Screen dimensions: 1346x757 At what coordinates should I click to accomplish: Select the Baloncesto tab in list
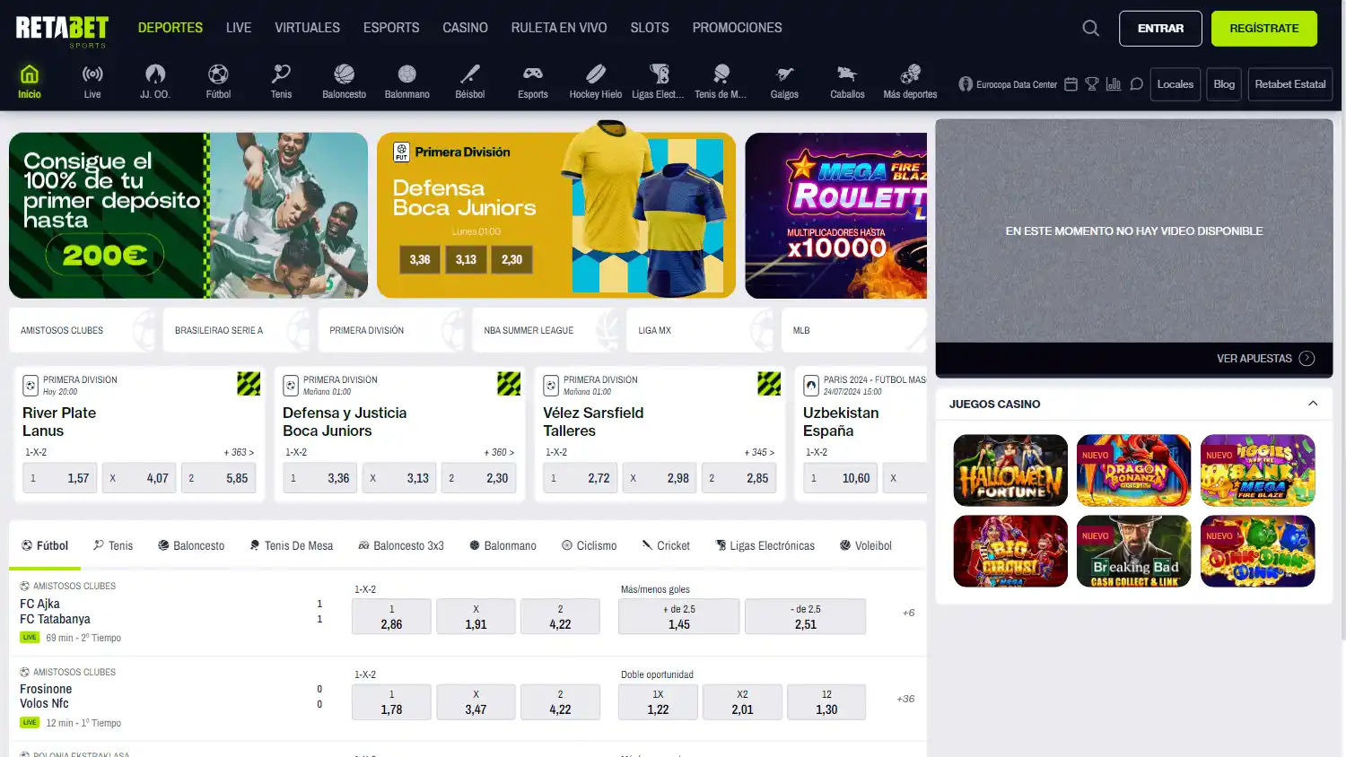[191, 545]
